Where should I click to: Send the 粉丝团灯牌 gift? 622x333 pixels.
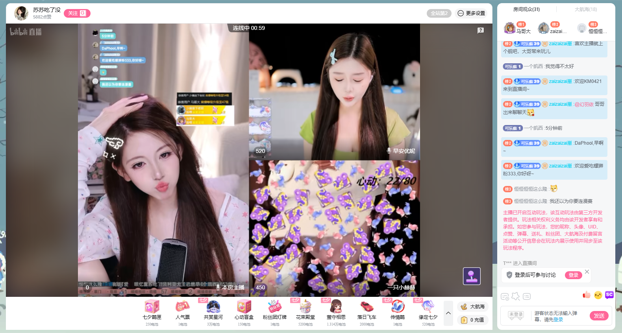[275, 313]
